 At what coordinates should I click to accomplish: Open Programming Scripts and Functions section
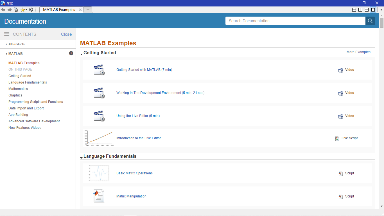click(x=36, y=102)
